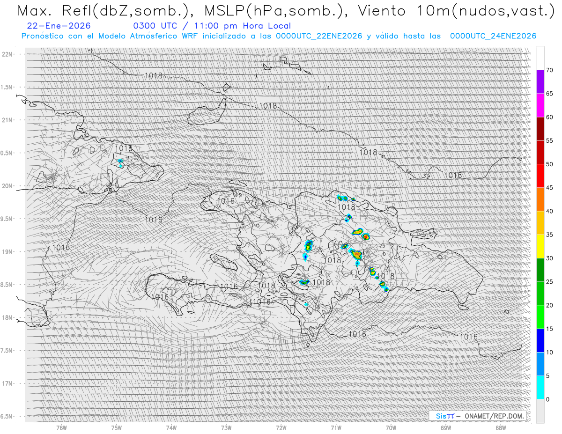This screenshot has width=562, height=434.
Task: Click the color bar tick label '50'
Action: 549,164
